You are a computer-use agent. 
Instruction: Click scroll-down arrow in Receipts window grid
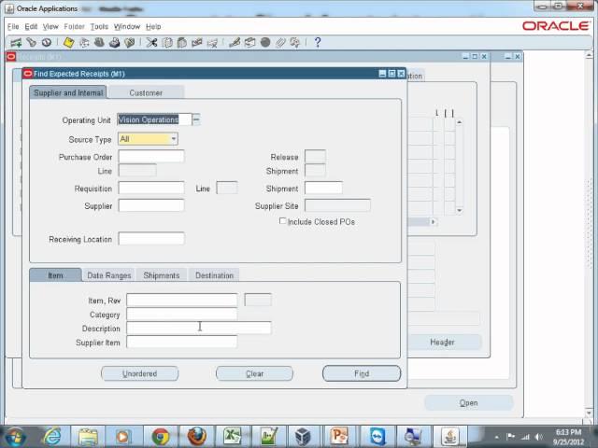(x=460, y=210)
